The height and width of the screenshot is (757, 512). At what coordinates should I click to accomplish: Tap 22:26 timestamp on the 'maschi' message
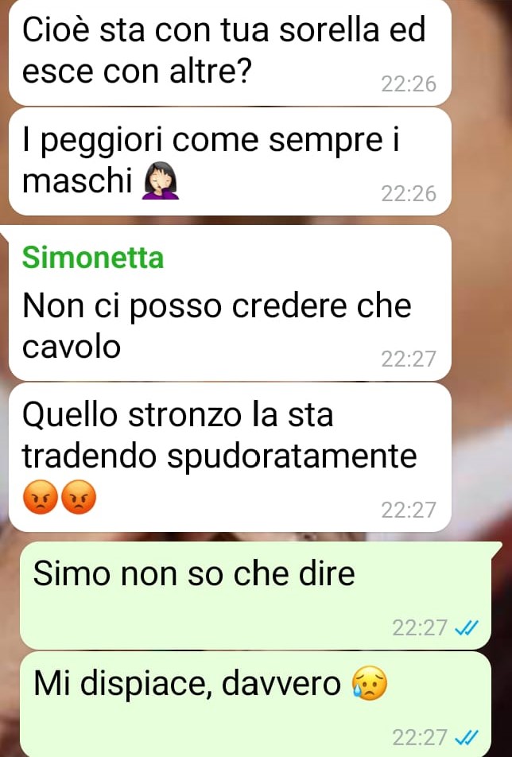[x=409, y=193]
